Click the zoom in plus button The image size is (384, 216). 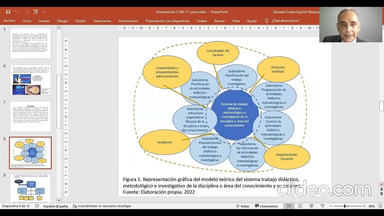[x=364, y=206]
